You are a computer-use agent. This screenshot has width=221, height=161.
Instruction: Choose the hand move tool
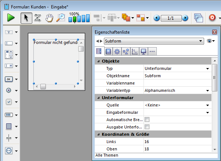(49, 18)
